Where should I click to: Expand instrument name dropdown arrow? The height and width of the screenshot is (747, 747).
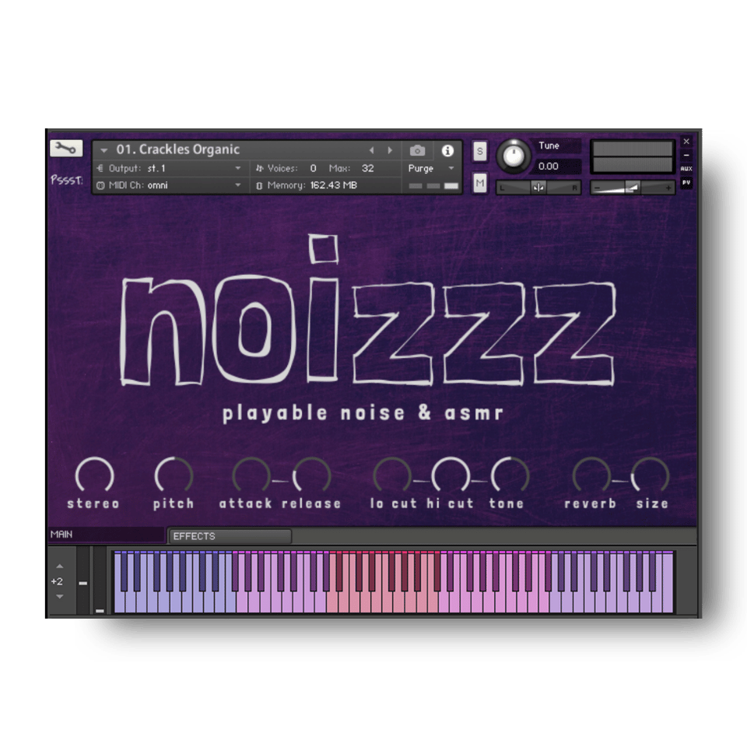[103, 150]
